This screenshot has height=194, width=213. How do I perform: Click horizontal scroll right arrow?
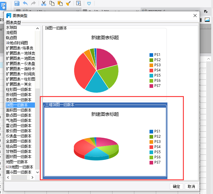32,177
